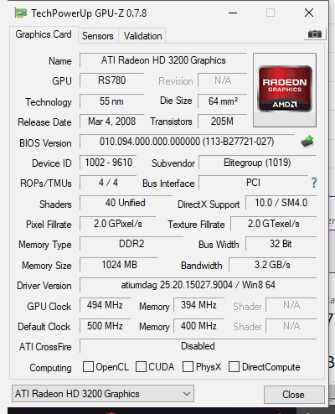Toggle the CUDA checkbox
Viewport: 335px width, 414px height.
coord(141,366)
